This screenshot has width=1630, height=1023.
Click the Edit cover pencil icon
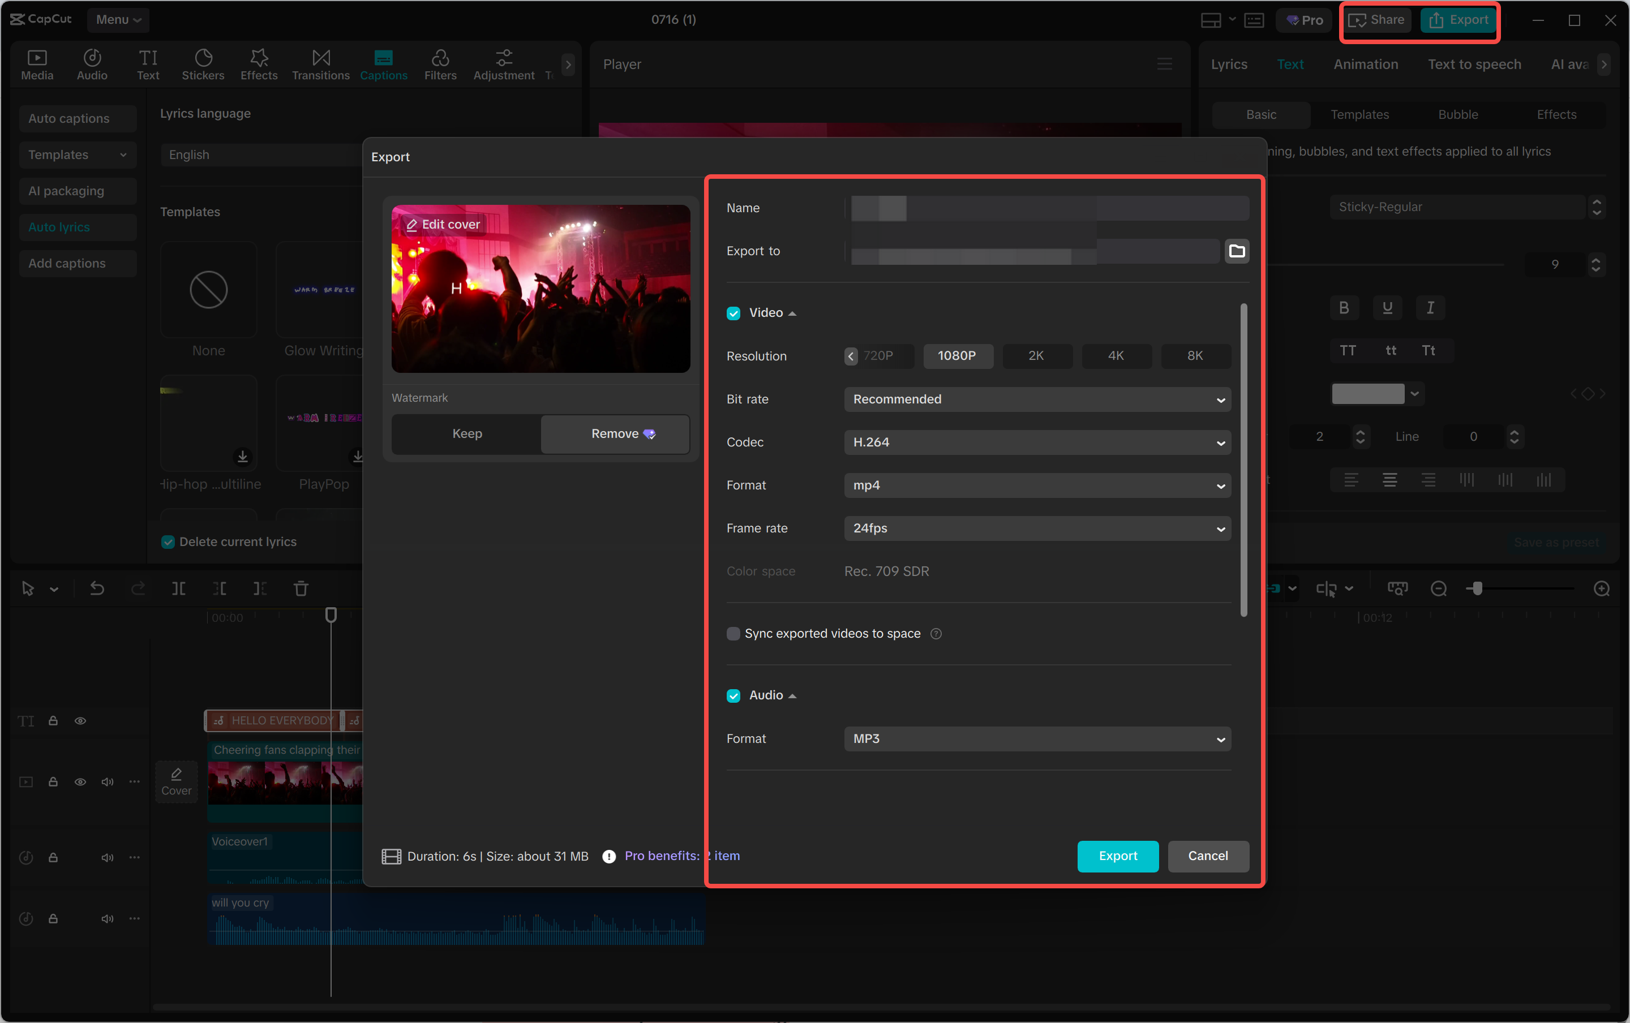411,225
